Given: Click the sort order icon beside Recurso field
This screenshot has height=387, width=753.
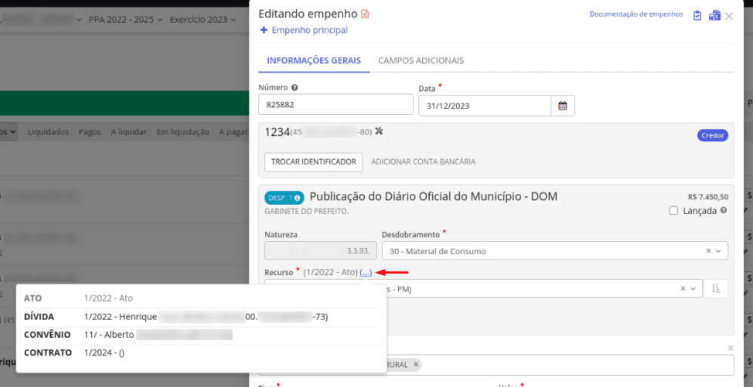Looking at the screenshot, I should (x=716, y=289).
